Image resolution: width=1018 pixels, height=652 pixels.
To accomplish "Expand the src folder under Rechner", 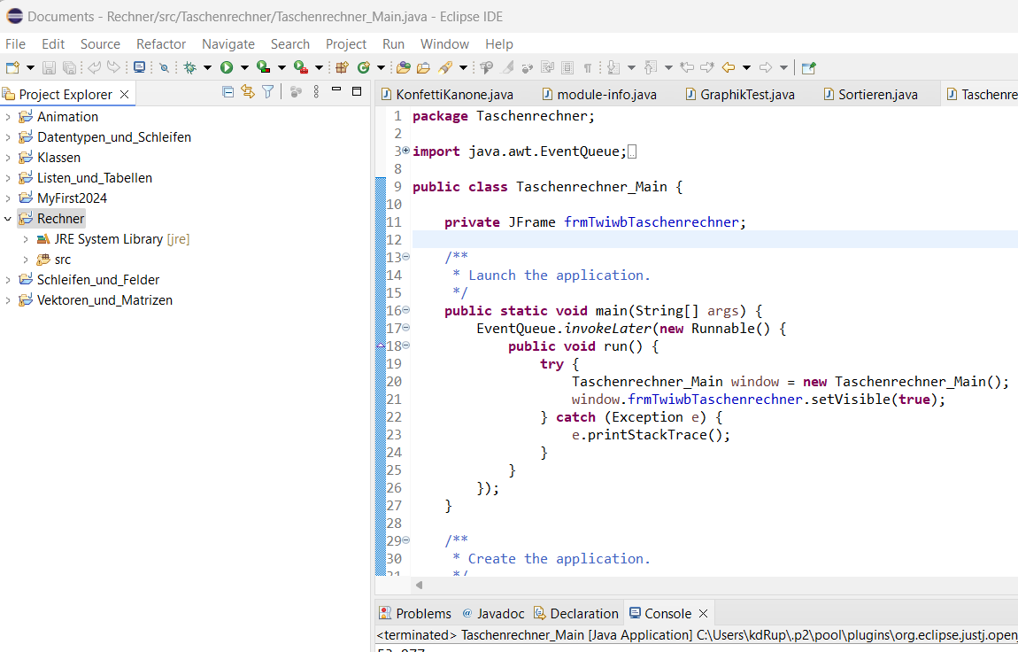I will (25, 260).
